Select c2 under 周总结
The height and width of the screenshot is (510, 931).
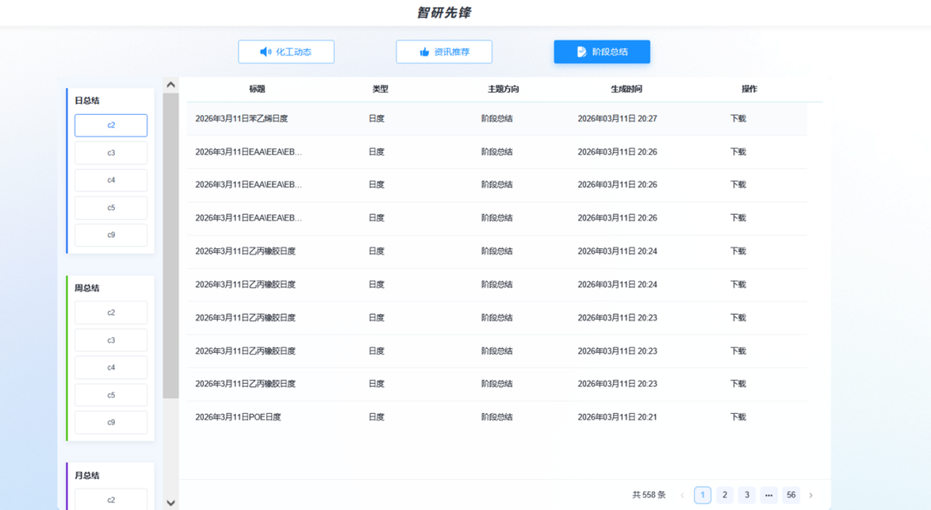(111, 312)
